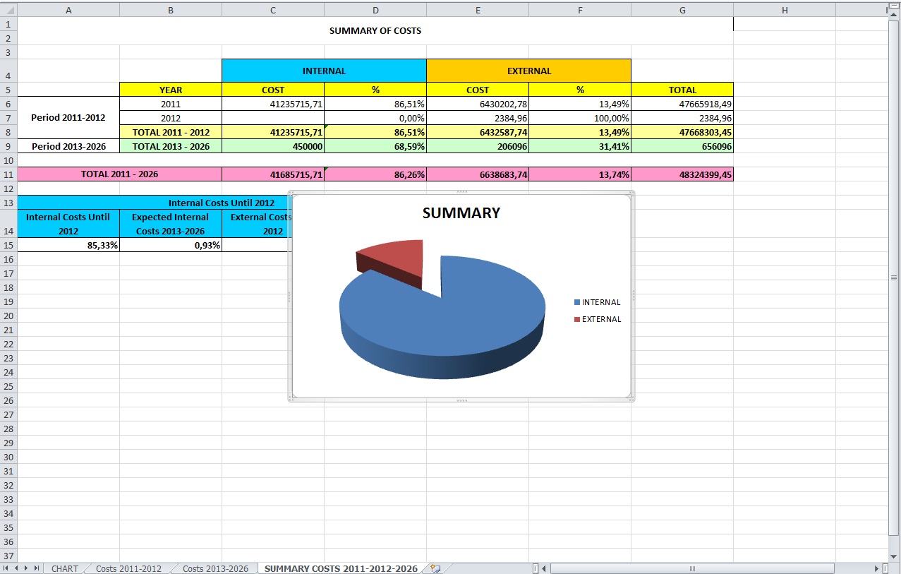Image resolution: width=901 pixels, height=574 pixels.
Task: Click previous sheet navigation arrow
Action: click(17, 568)
